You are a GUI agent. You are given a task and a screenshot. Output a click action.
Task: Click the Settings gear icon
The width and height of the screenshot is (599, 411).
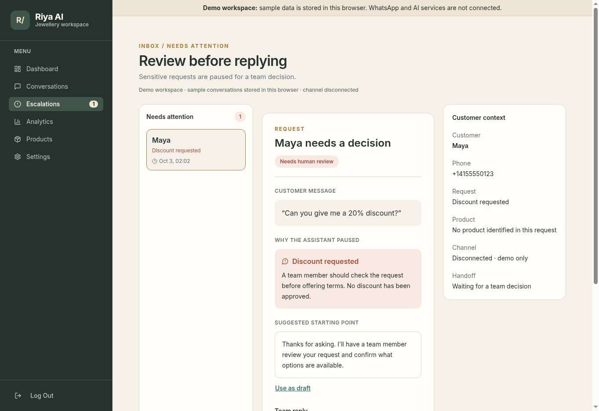18,157
